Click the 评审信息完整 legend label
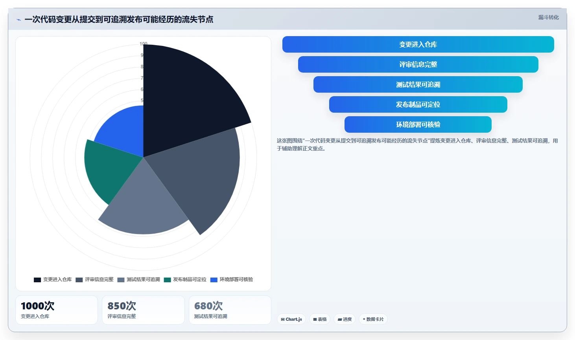 (x=99, y=280)
